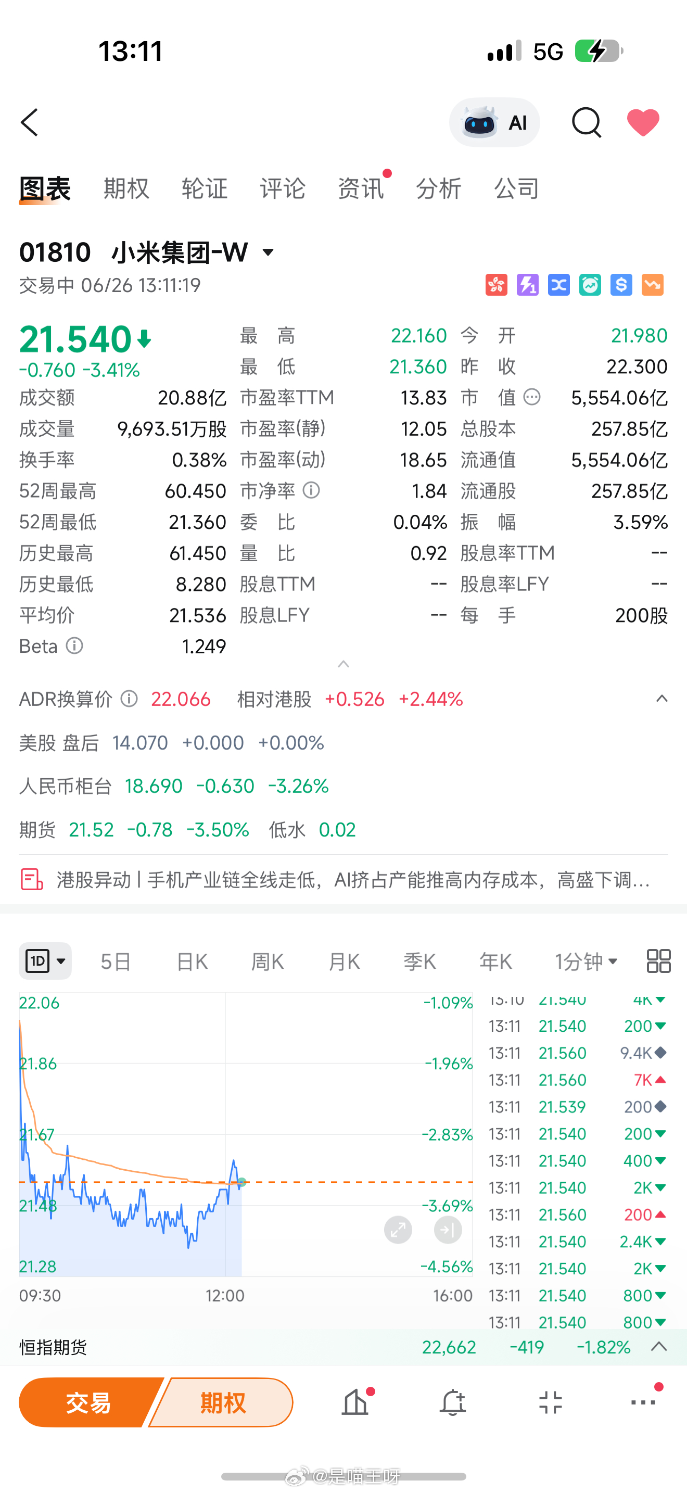The width and height of the screenshot is (687, 1493).
Task: Open the 资讯 tab
Action: (x=360, y=188)
